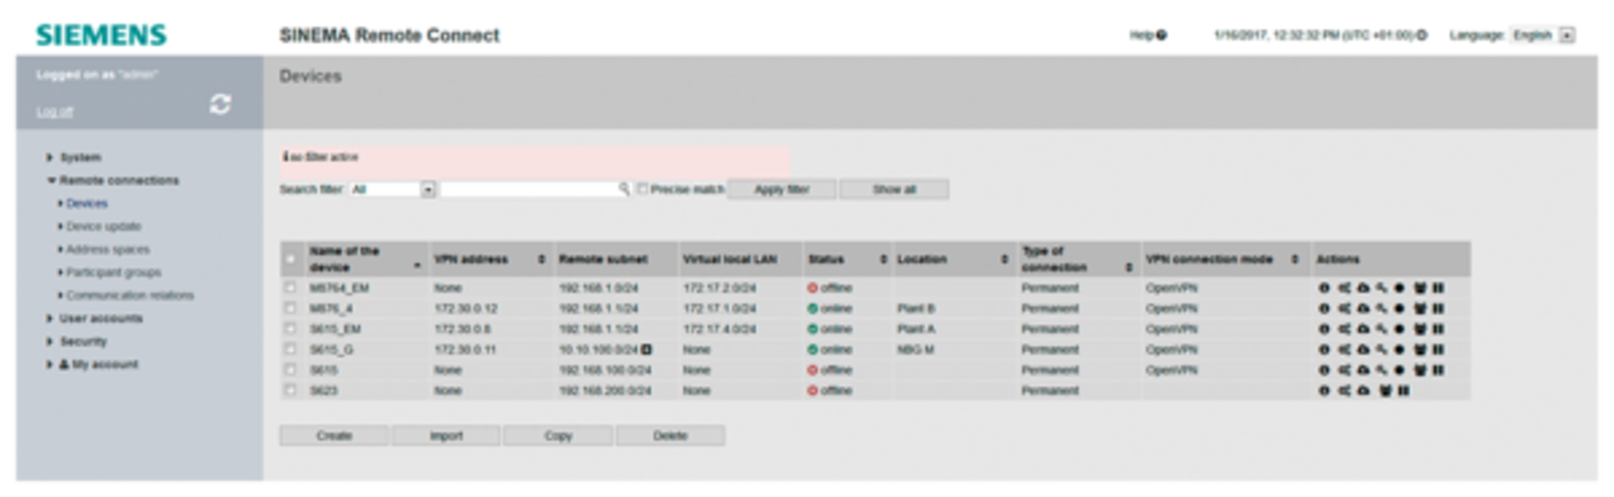This screenshot has width=1614, height=497.
Task: Open Participant groups in the navigation tree
Action: click(114, 273)
